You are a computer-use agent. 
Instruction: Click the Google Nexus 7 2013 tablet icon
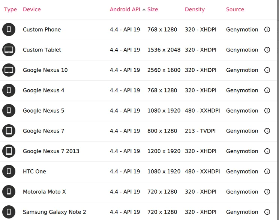9,151
